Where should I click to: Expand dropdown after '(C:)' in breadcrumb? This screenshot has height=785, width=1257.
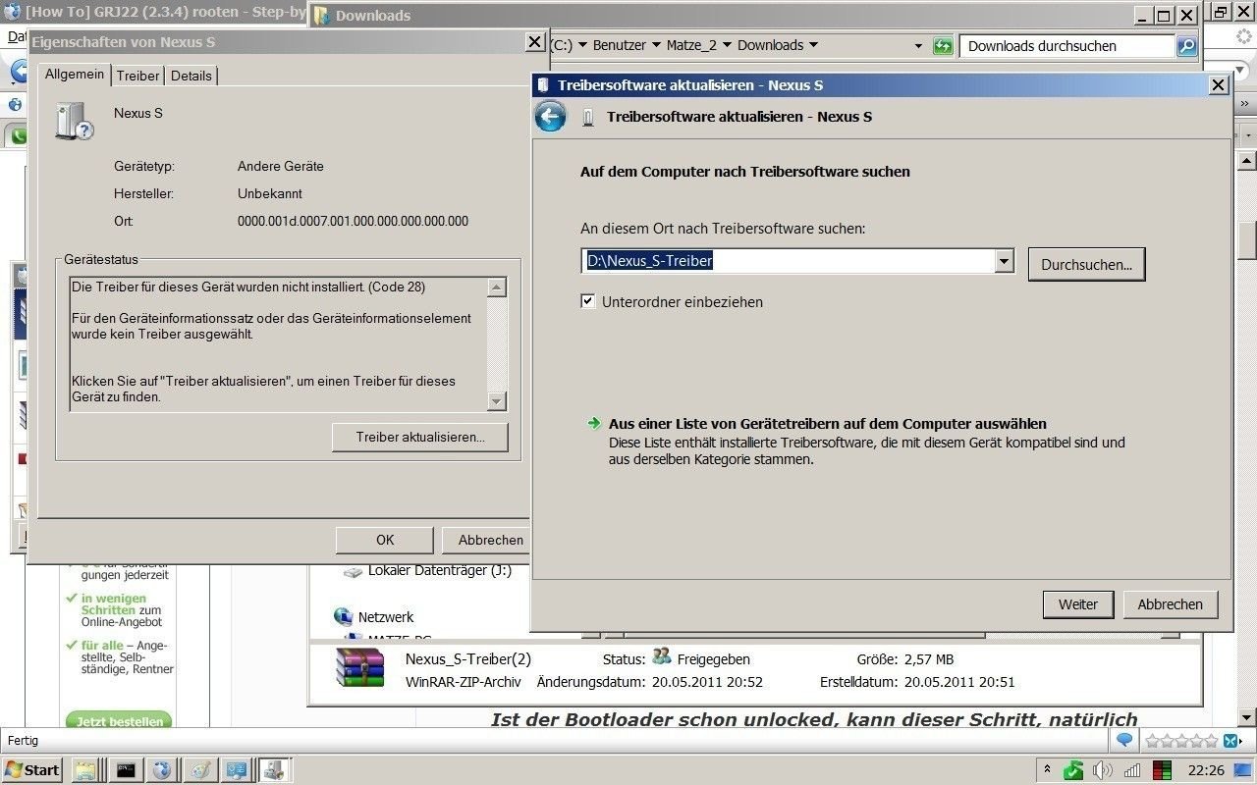[583, 45]
